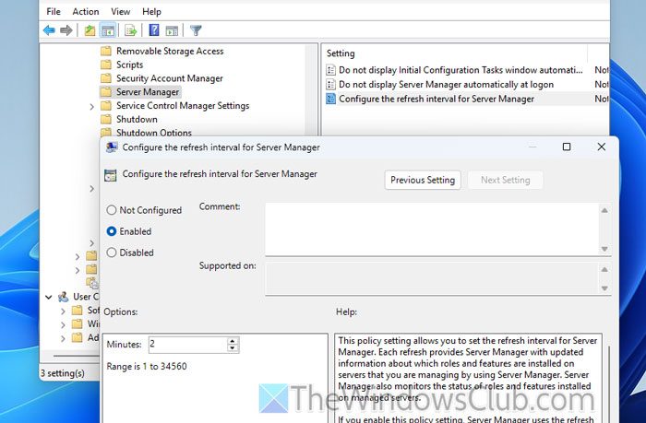Click the setting icon beside the dialog heading
The image size is (646, 423).
[x=111, y=175]
